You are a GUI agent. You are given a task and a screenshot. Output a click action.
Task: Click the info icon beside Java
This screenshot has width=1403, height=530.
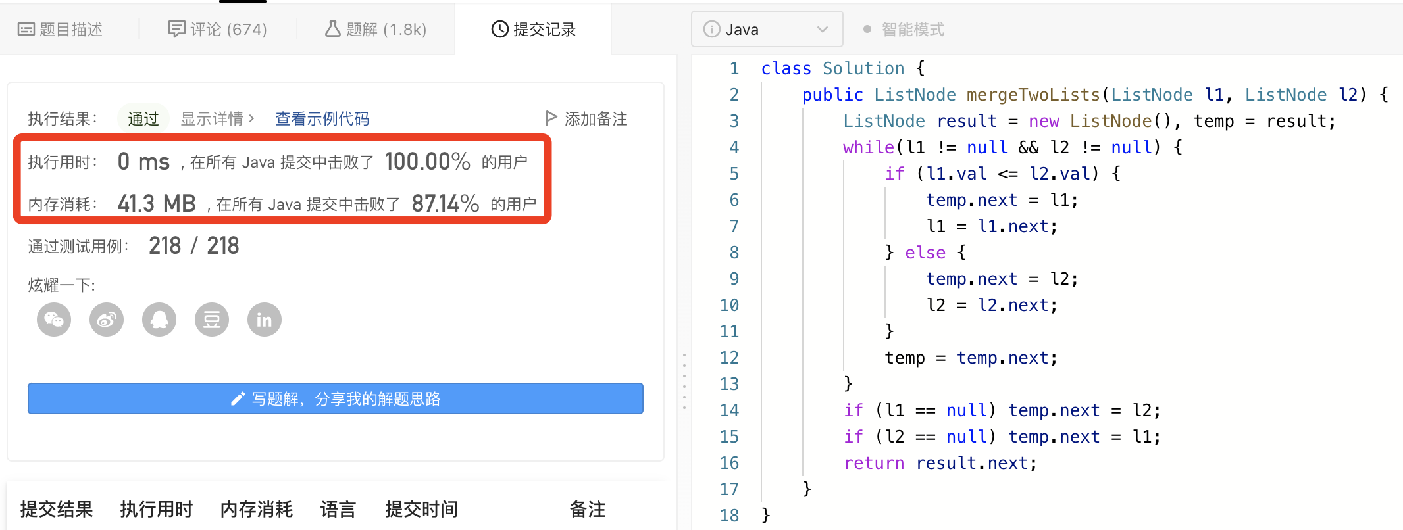tap(711, 30)
